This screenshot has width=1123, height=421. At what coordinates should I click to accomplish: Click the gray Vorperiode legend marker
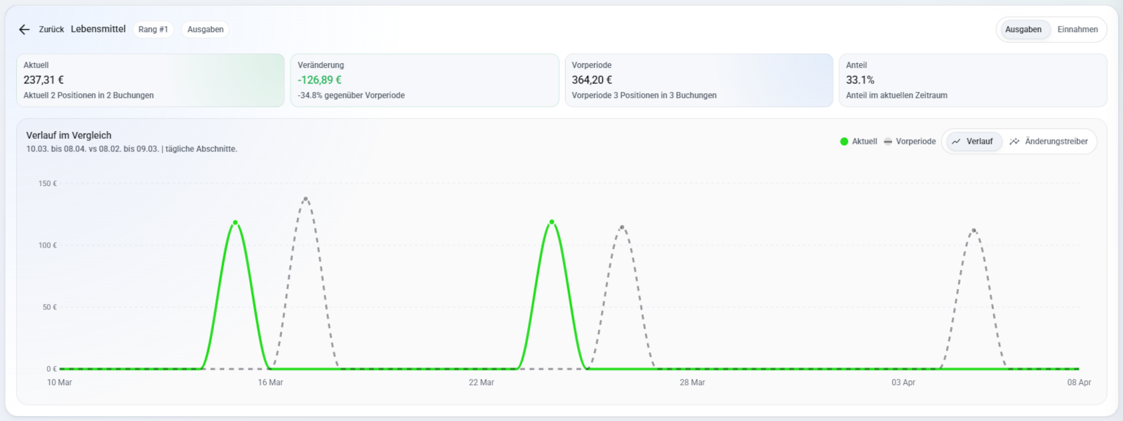tap(888, 142)
